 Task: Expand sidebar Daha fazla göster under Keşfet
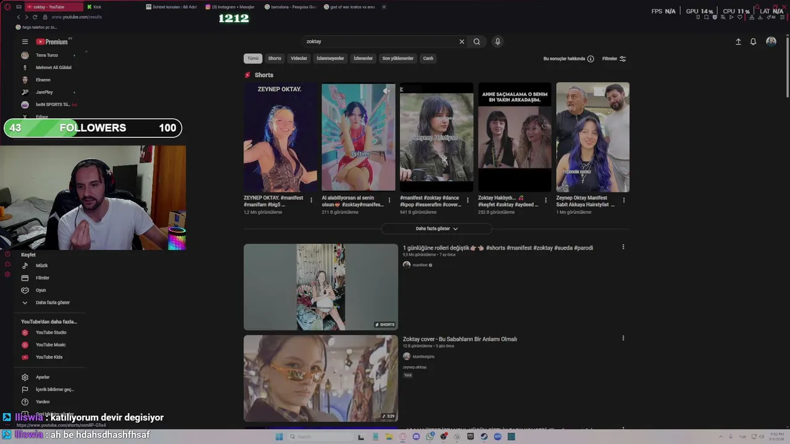(x=52, y=303)
